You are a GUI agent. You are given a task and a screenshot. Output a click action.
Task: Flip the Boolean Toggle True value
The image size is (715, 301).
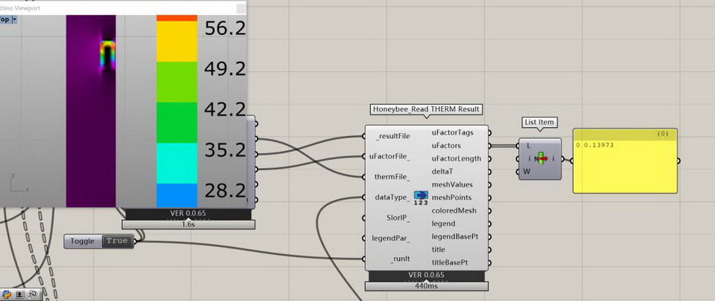point(116,241)
